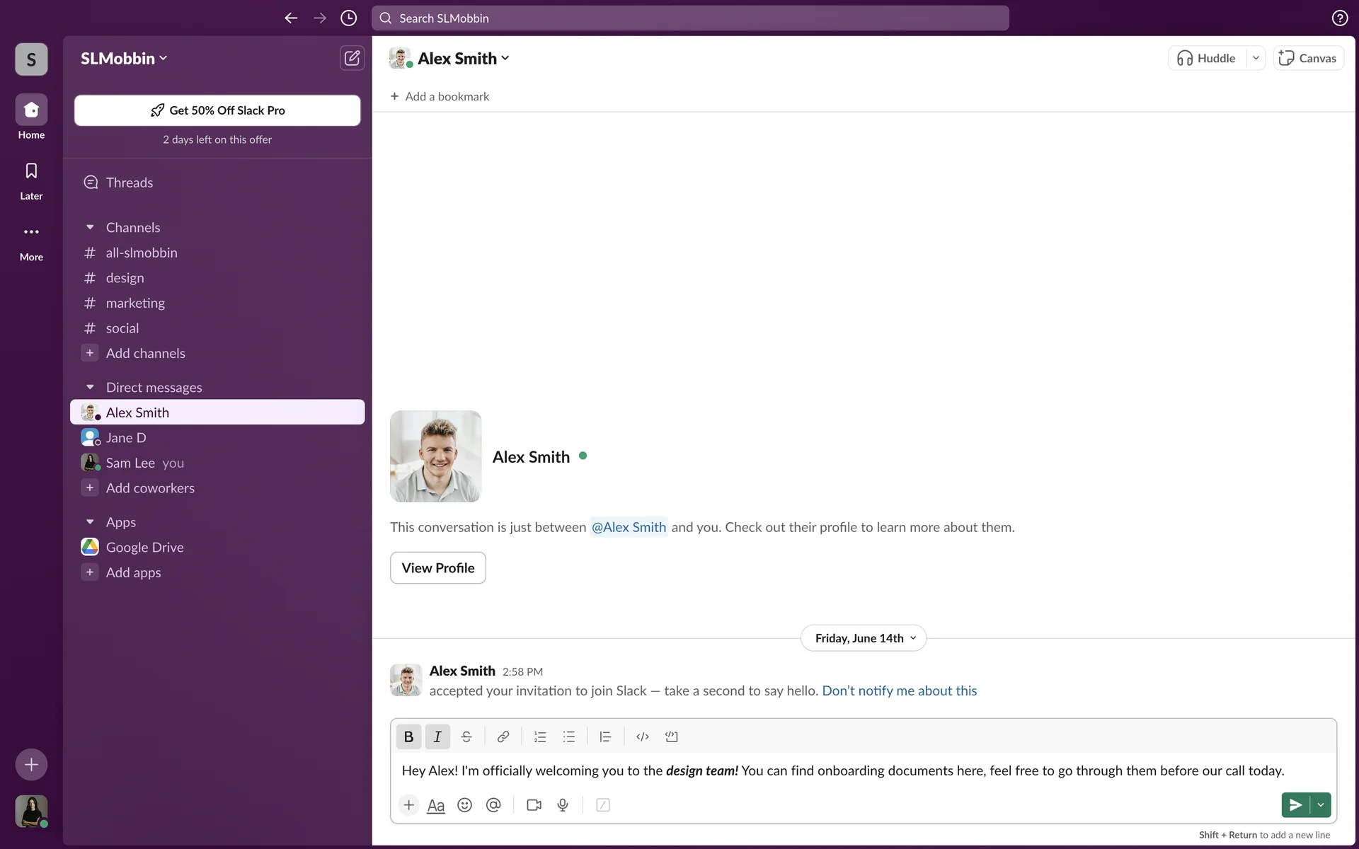Open the emoji picker icon
This screenshot has height=849, width=1359.
pyautogui.click(x=464, y=805)
